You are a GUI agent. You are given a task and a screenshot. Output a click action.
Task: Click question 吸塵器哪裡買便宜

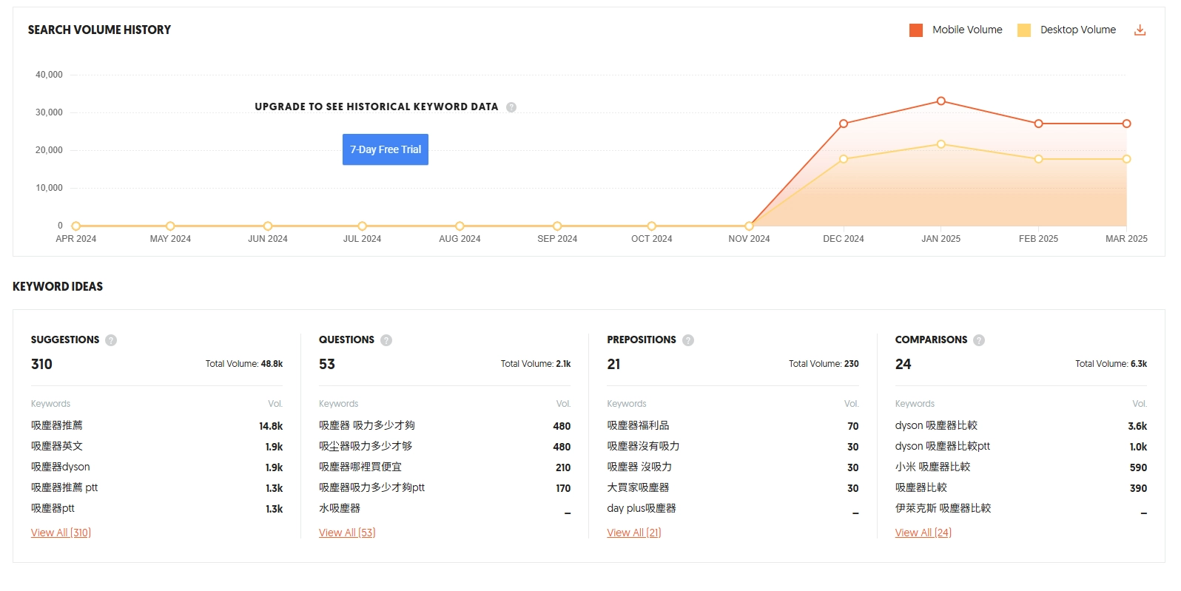pos(360,467)
